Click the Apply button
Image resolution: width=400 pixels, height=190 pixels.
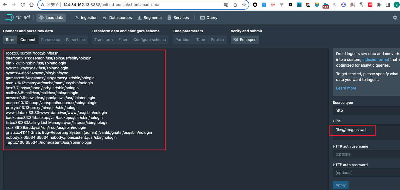[x=341, y=185]
